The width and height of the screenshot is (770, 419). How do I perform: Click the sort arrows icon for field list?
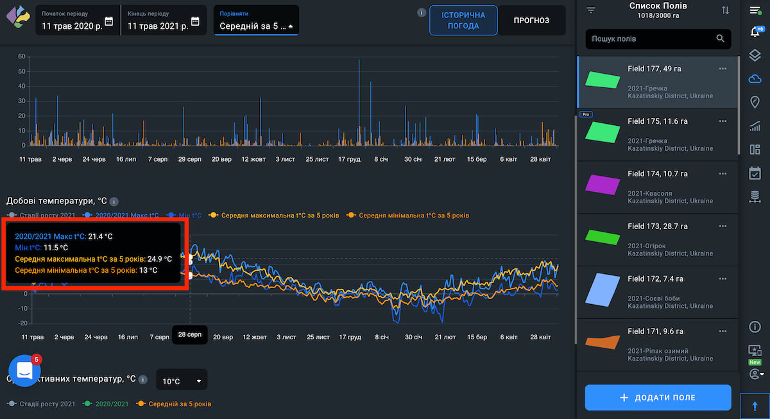point(725,10)
